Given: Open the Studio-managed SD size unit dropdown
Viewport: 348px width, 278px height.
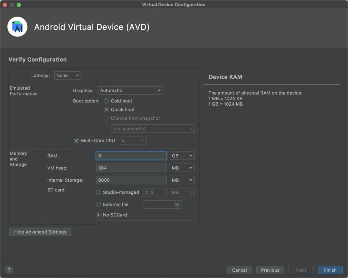Looking at the screenshot, I should (182, 192).
